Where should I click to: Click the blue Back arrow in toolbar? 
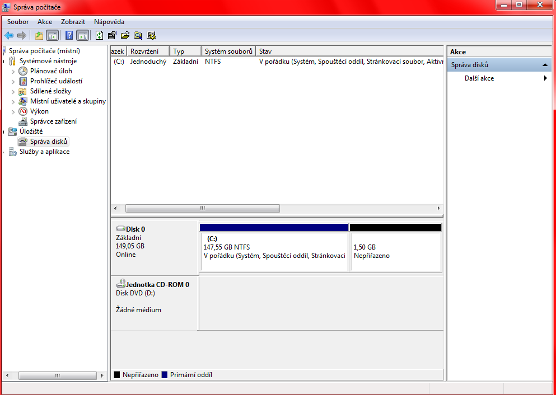(x=9, y=35)
